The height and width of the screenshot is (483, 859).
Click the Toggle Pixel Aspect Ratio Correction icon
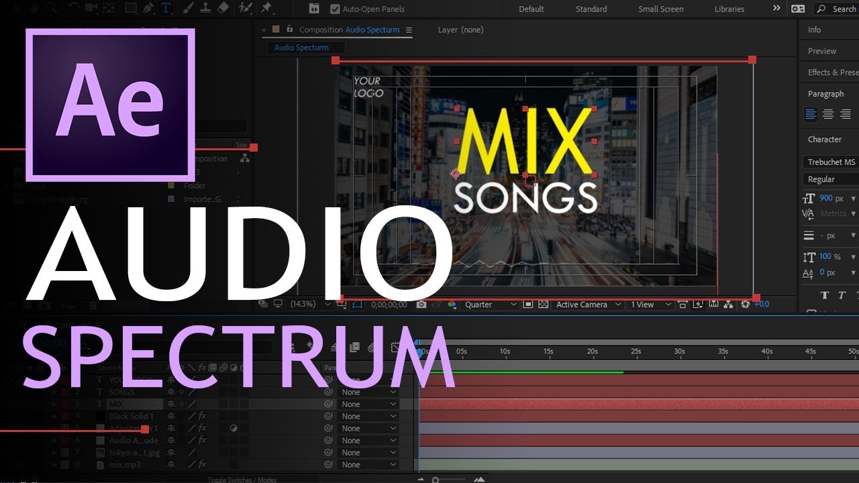(682, 305)
